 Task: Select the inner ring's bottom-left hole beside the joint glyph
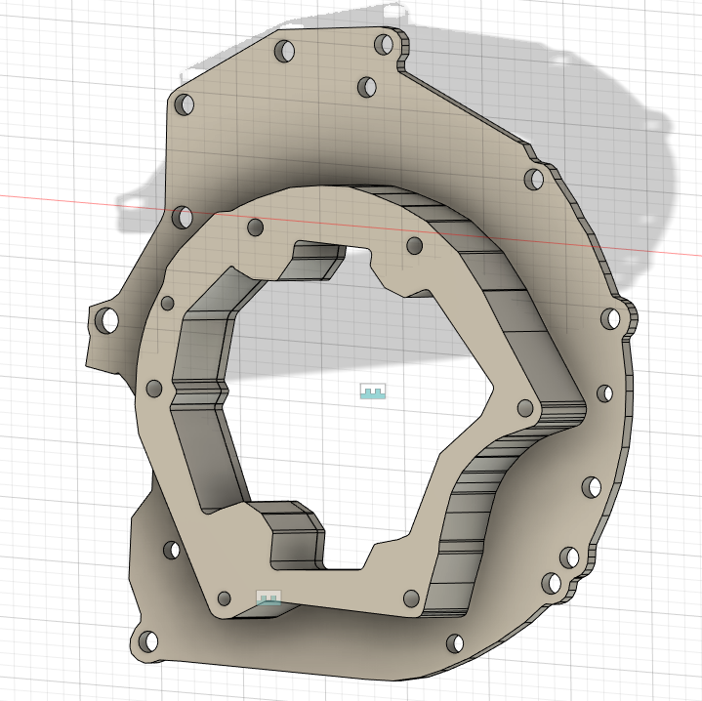pos(225,598)
